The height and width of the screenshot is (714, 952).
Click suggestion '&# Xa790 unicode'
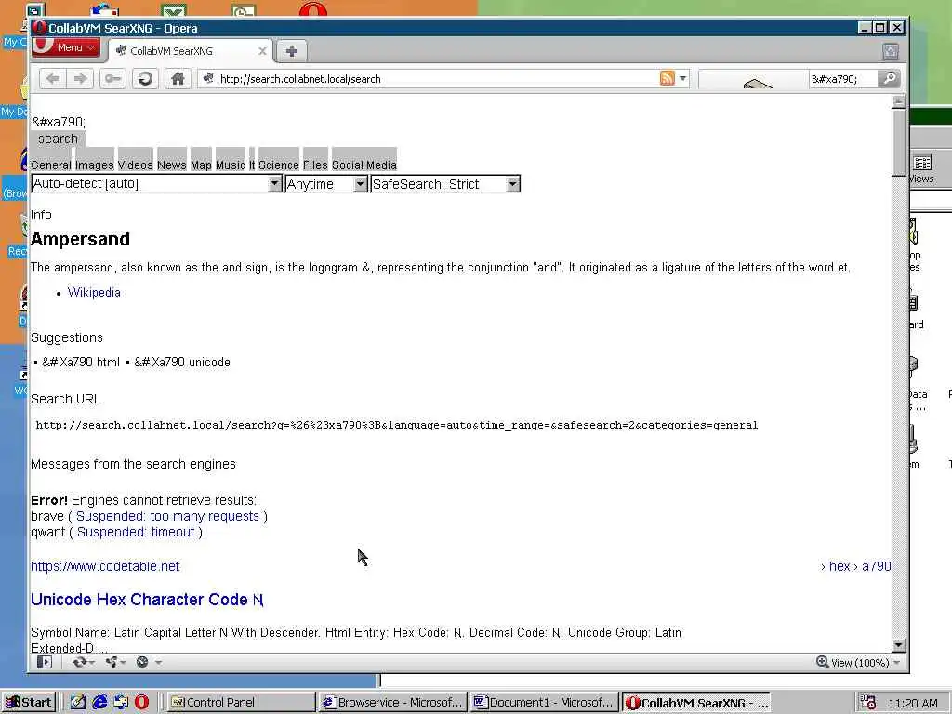tap(182, 363)
